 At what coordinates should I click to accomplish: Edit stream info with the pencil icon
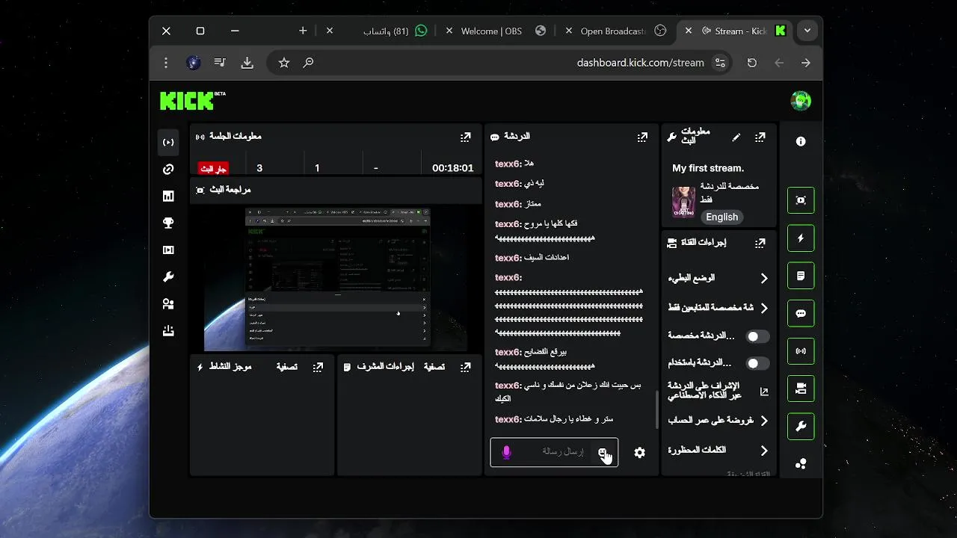pyautogui.click(x=736, y=137)
